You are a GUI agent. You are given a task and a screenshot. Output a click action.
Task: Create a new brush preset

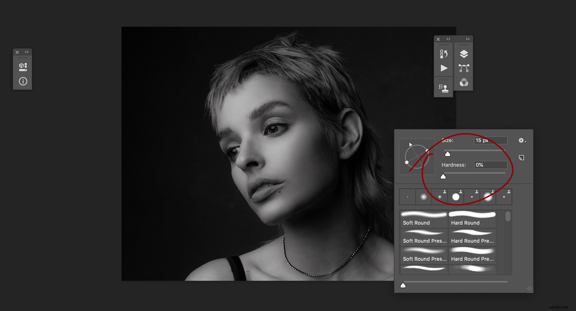521,157
